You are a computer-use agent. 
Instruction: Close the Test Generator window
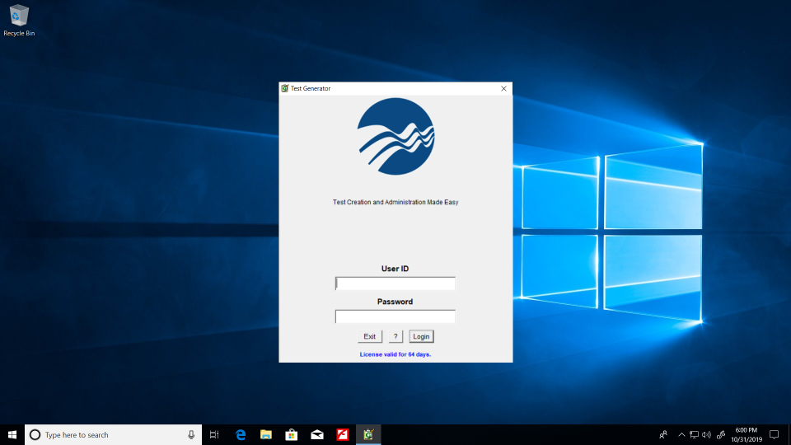click(x=503, y=88)
